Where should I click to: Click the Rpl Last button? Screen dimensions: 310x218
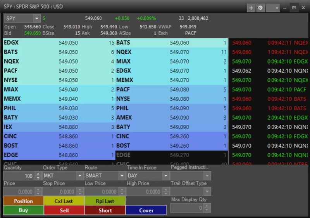point(105,201)
